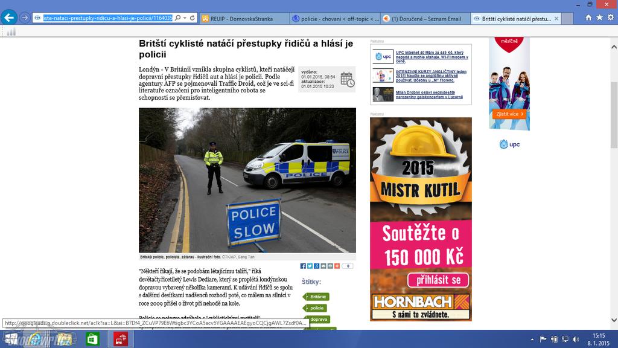Click the search magnifier in address bar
This screenshot has width=618, height=348.
point(178,18)
